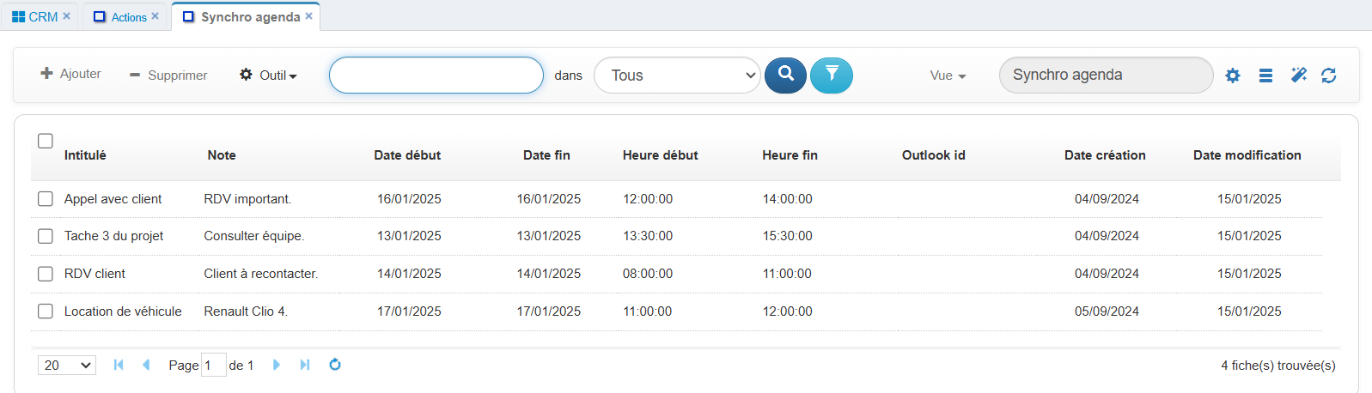Select the RDV client row checkbox
Image resolution: width=1372 pixels, height=393 pixels.
pos(46,274)
